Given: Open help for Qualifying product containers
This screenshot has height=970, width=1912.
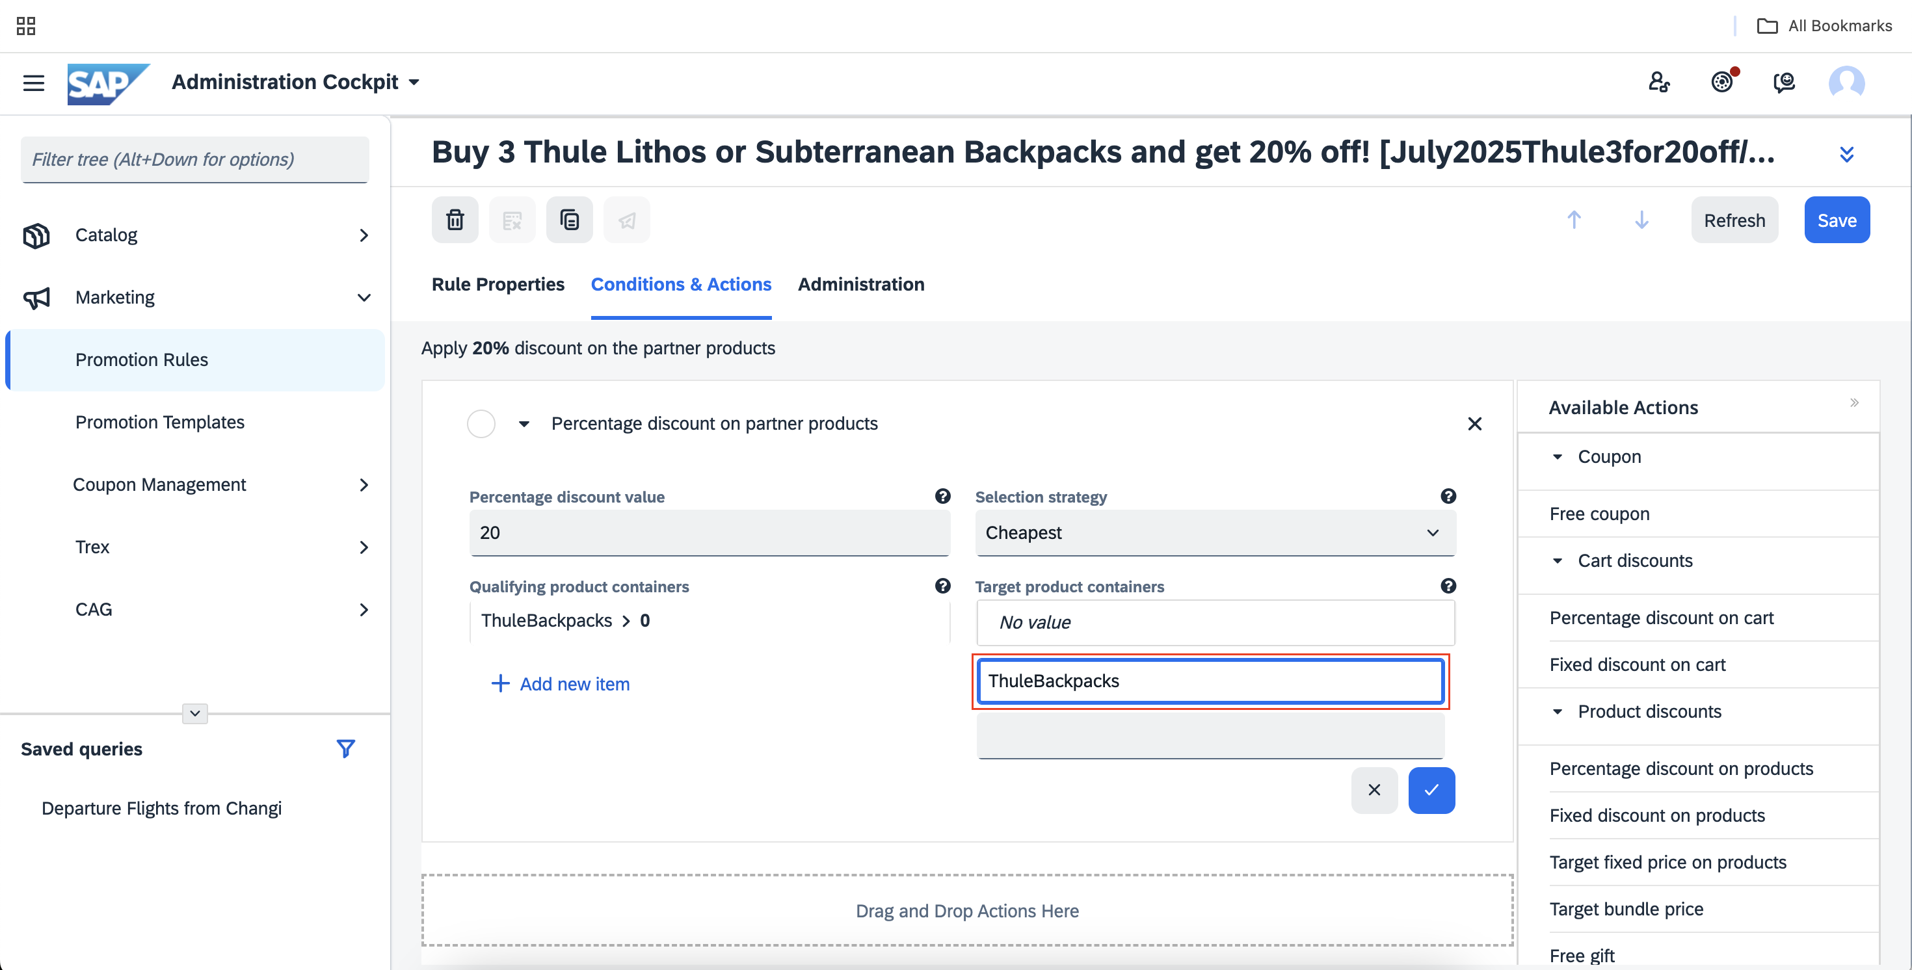Looking at the screenshot, I should click(942, 586).
